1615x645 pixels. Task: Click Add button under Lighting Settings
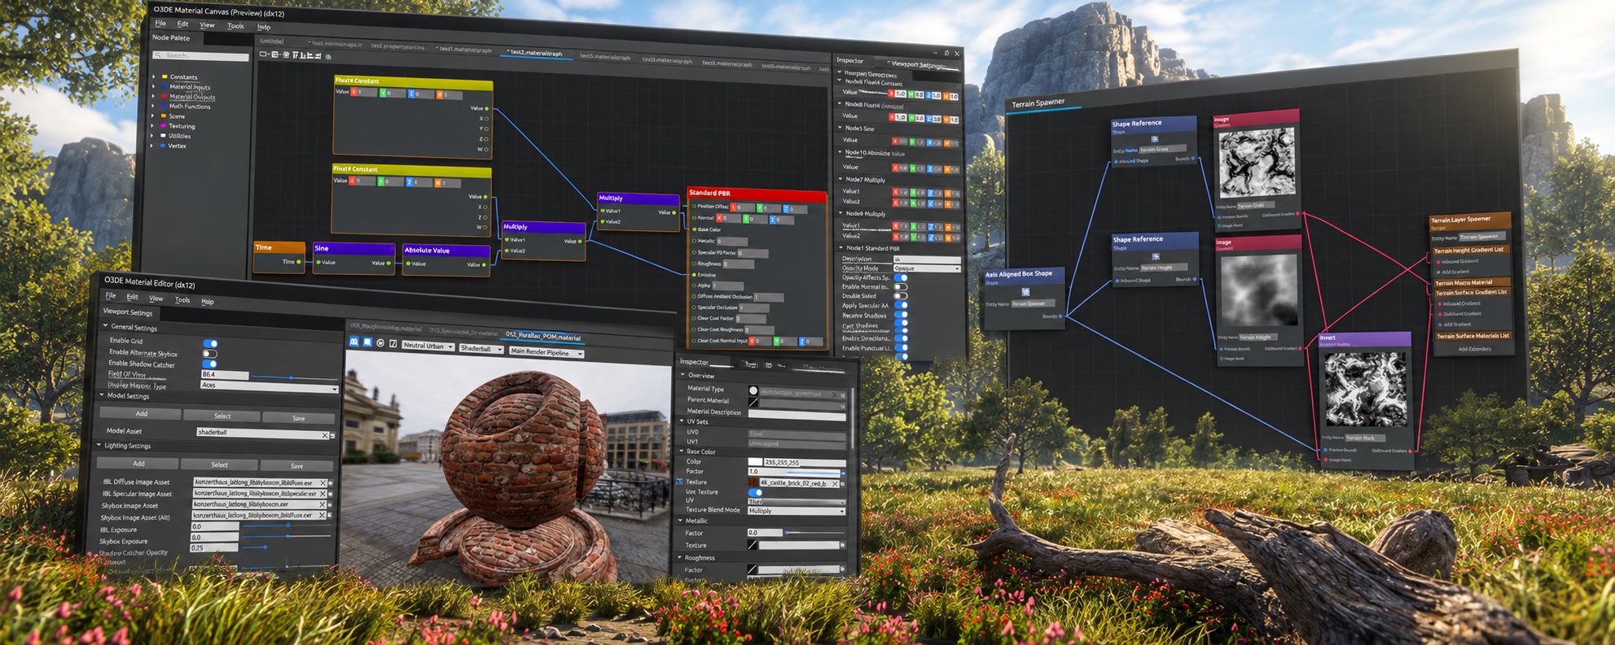(138, 463)
